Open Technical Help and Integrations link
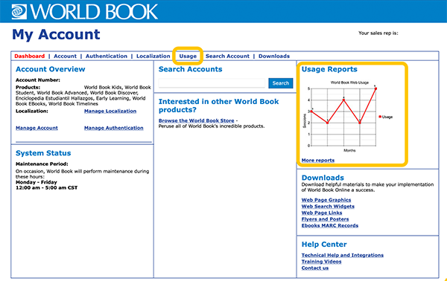The height and width of the screenshot is (281, 447). pyautogui.click(x=343, y=255)
